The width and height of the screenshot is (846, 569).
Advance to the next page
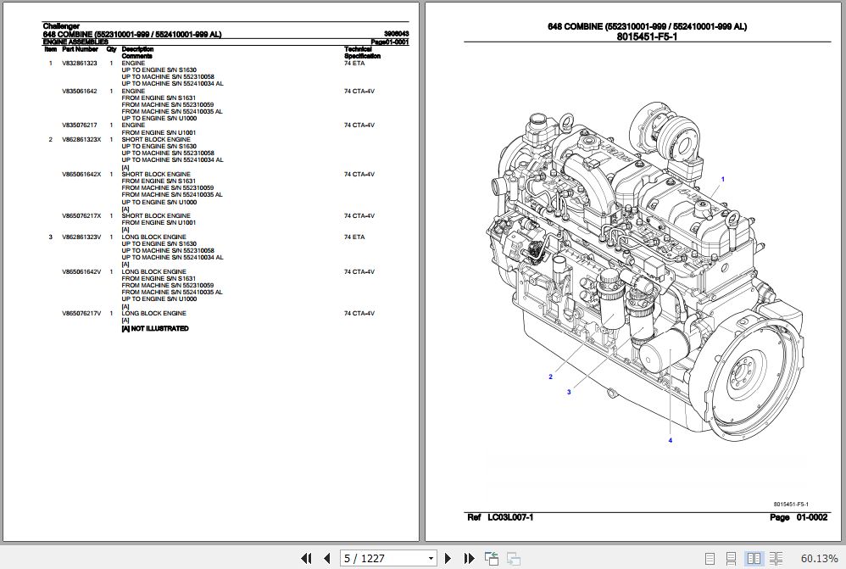tap(448, 558)
